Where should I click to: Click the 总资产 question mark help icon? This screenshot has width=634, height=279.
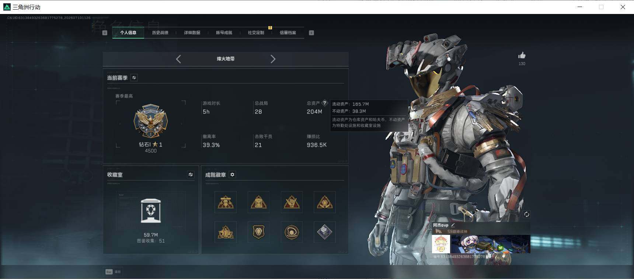(325, 103)
